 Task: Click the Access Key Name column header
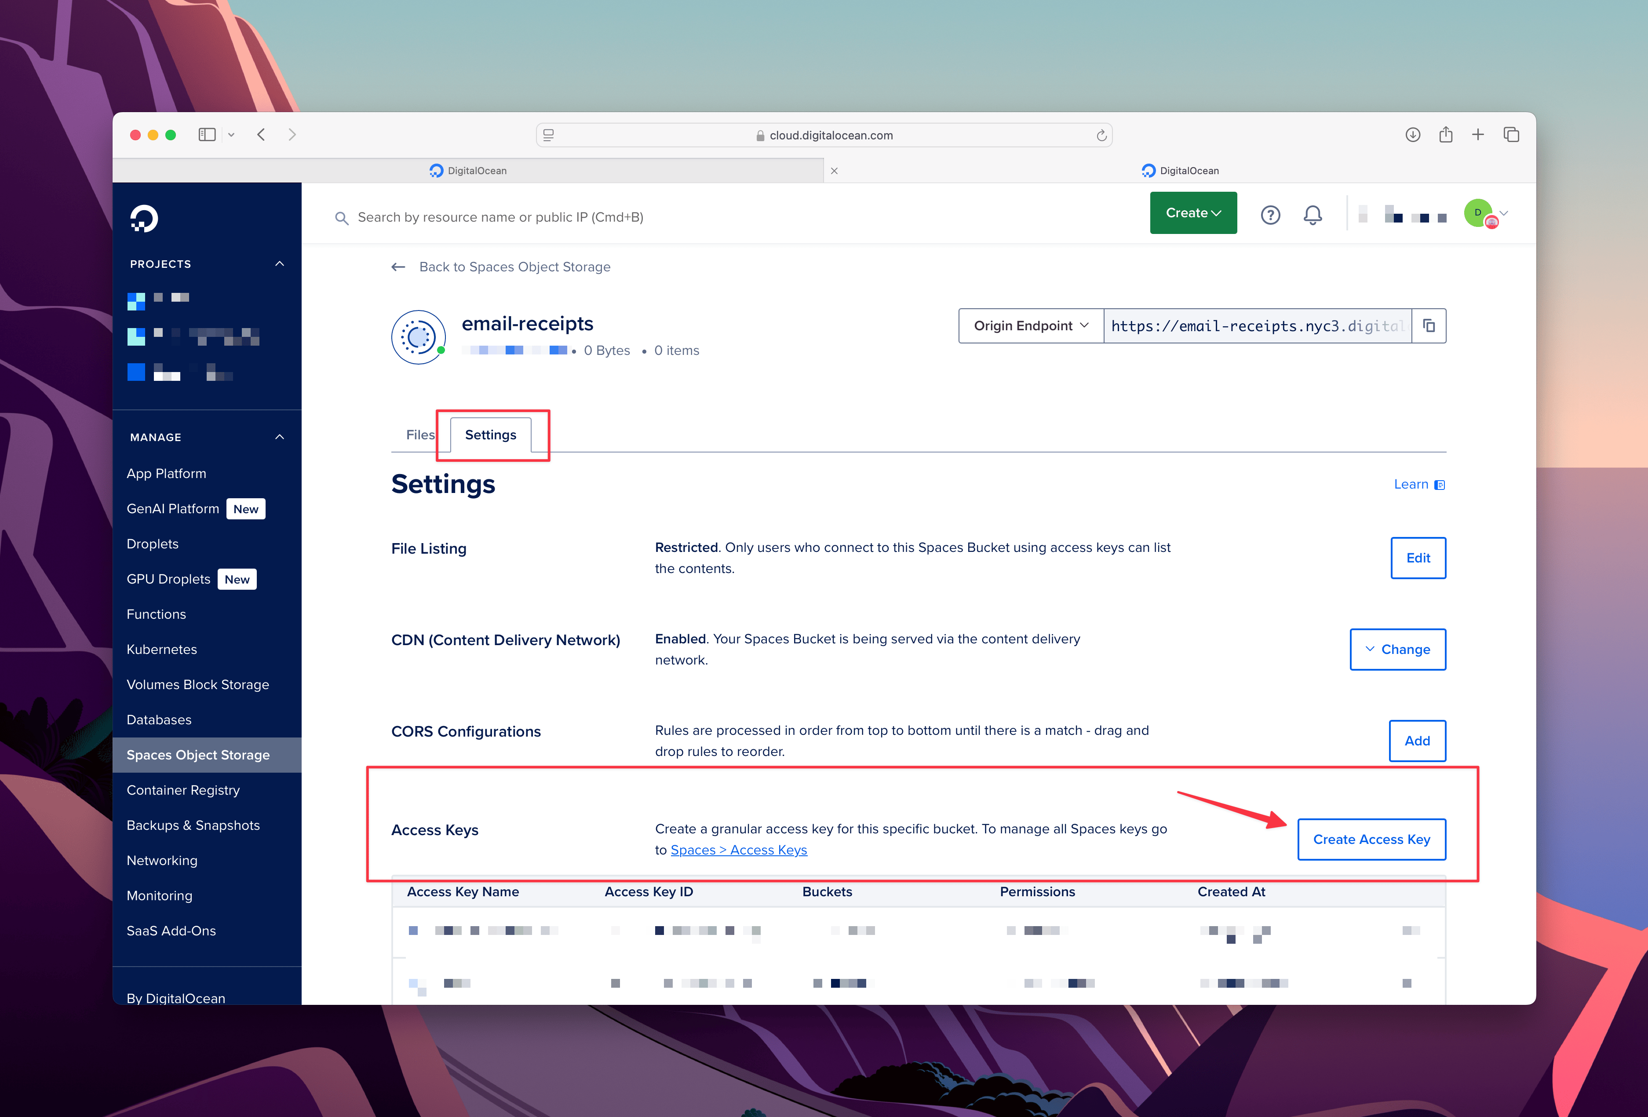463,891
